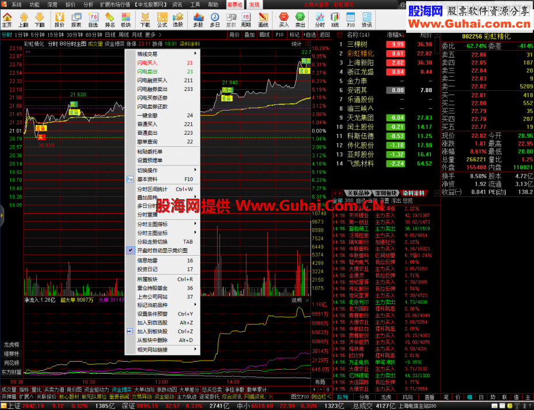Click the 周期 period icon

click(x=246, y=20)
